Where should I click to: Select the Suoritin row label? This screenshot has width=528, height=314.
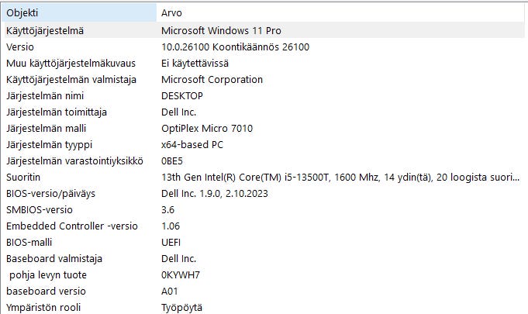tap(23, 177)
